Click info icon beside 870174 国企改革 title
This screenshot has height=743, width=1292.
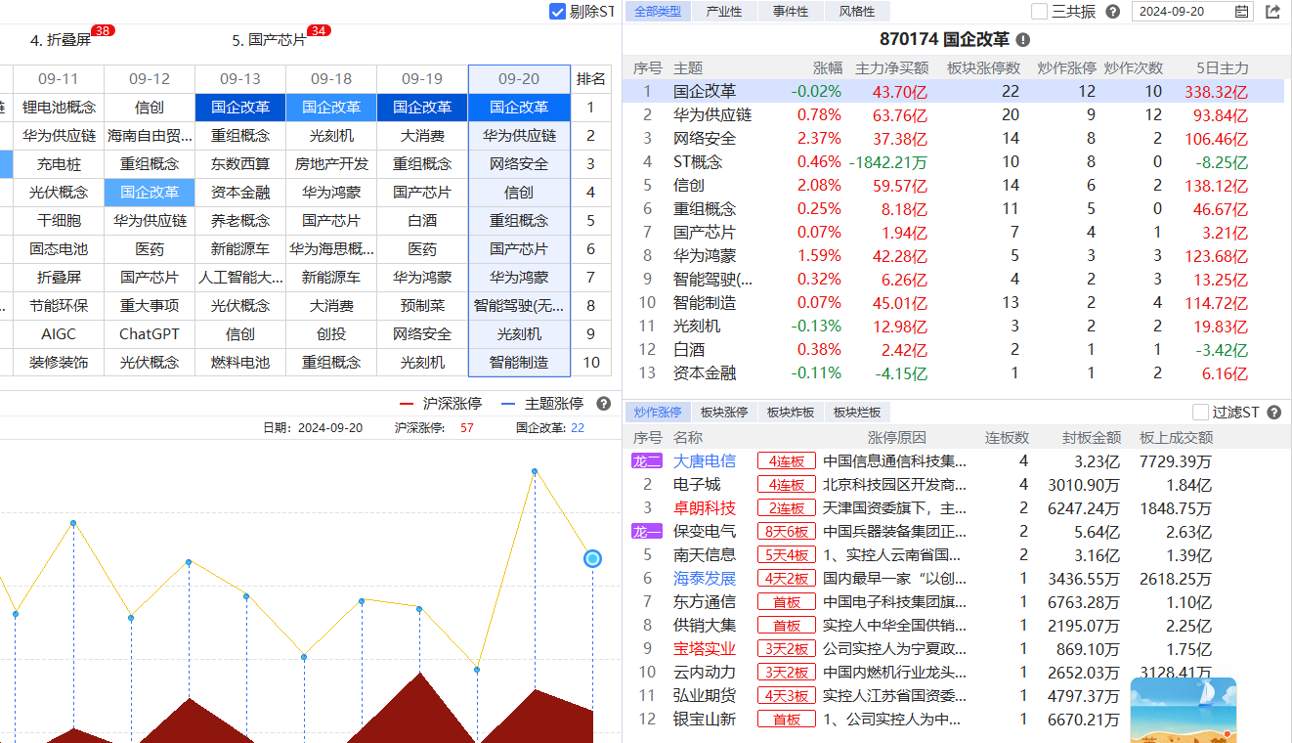1022,40
